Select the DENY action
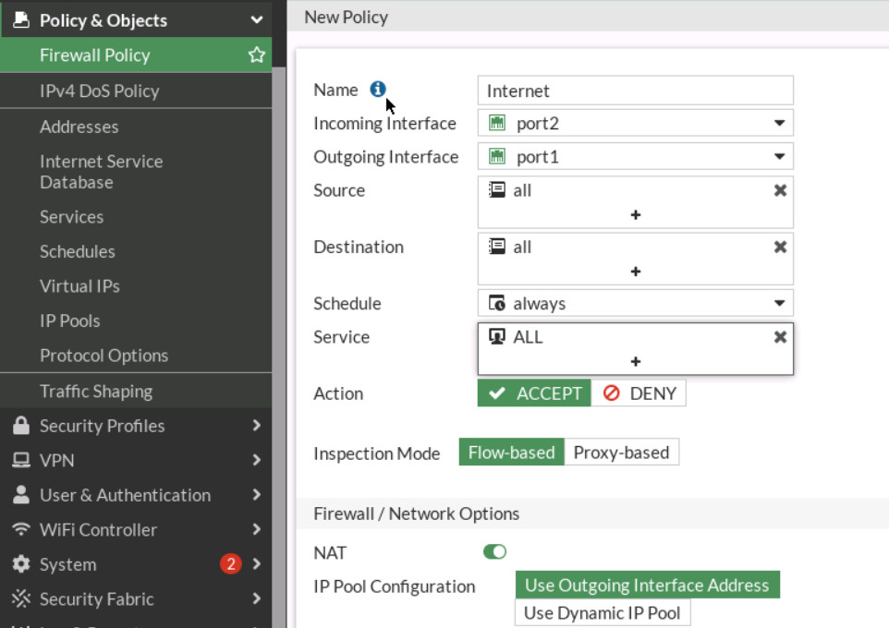The height and width of the screenshot is (628, 889). click(639, 392)
